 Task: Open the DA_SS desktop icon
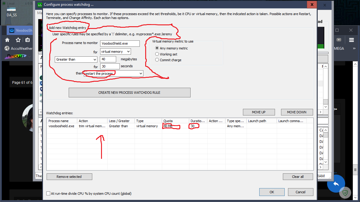pyautogui.click(x=11, y=12)
